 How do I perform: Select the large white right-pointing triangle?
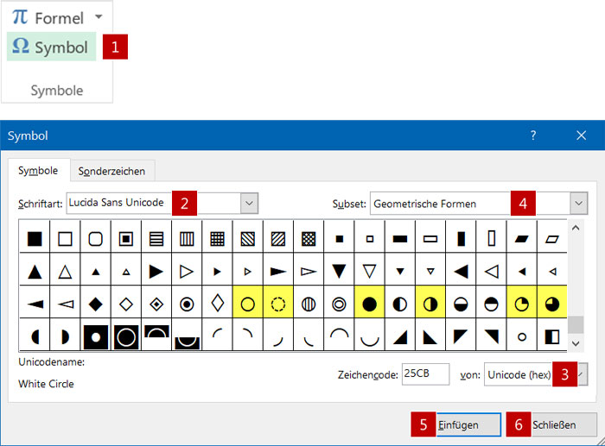pyautogui.click(x=187, y=272)
